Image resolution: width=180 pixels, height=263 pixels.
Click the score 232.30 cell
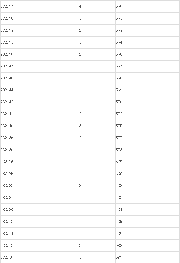point(40,150)
